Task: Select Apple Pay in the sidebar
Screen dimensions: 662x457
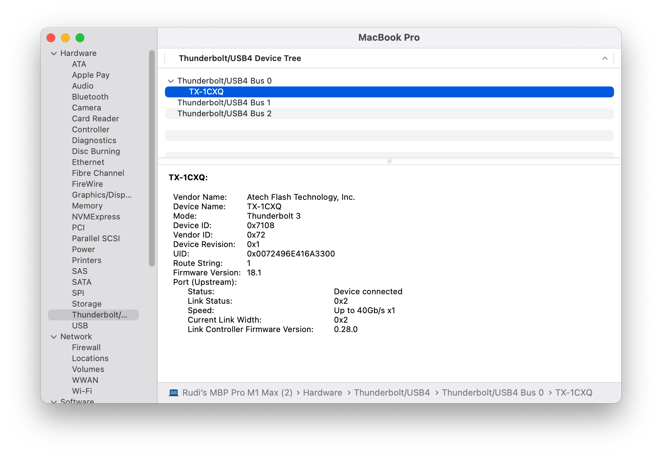Action: pyautogui.click(x=90, y=75)
